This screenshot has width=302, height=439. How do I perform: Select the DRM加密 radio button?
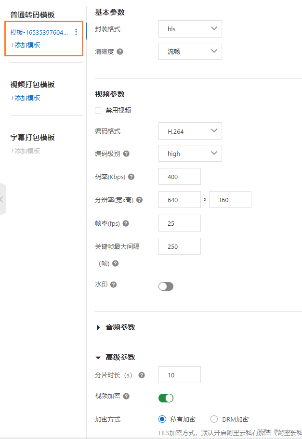[x=214, y=419]
